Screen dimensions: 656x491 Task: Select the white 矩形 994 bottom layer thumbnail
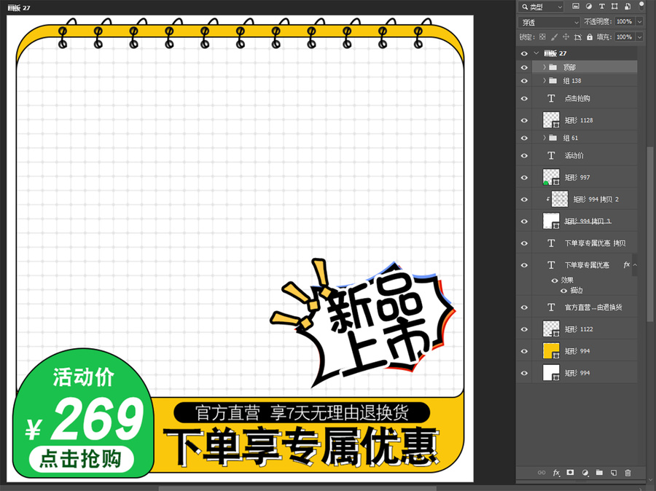coord(551,373)
